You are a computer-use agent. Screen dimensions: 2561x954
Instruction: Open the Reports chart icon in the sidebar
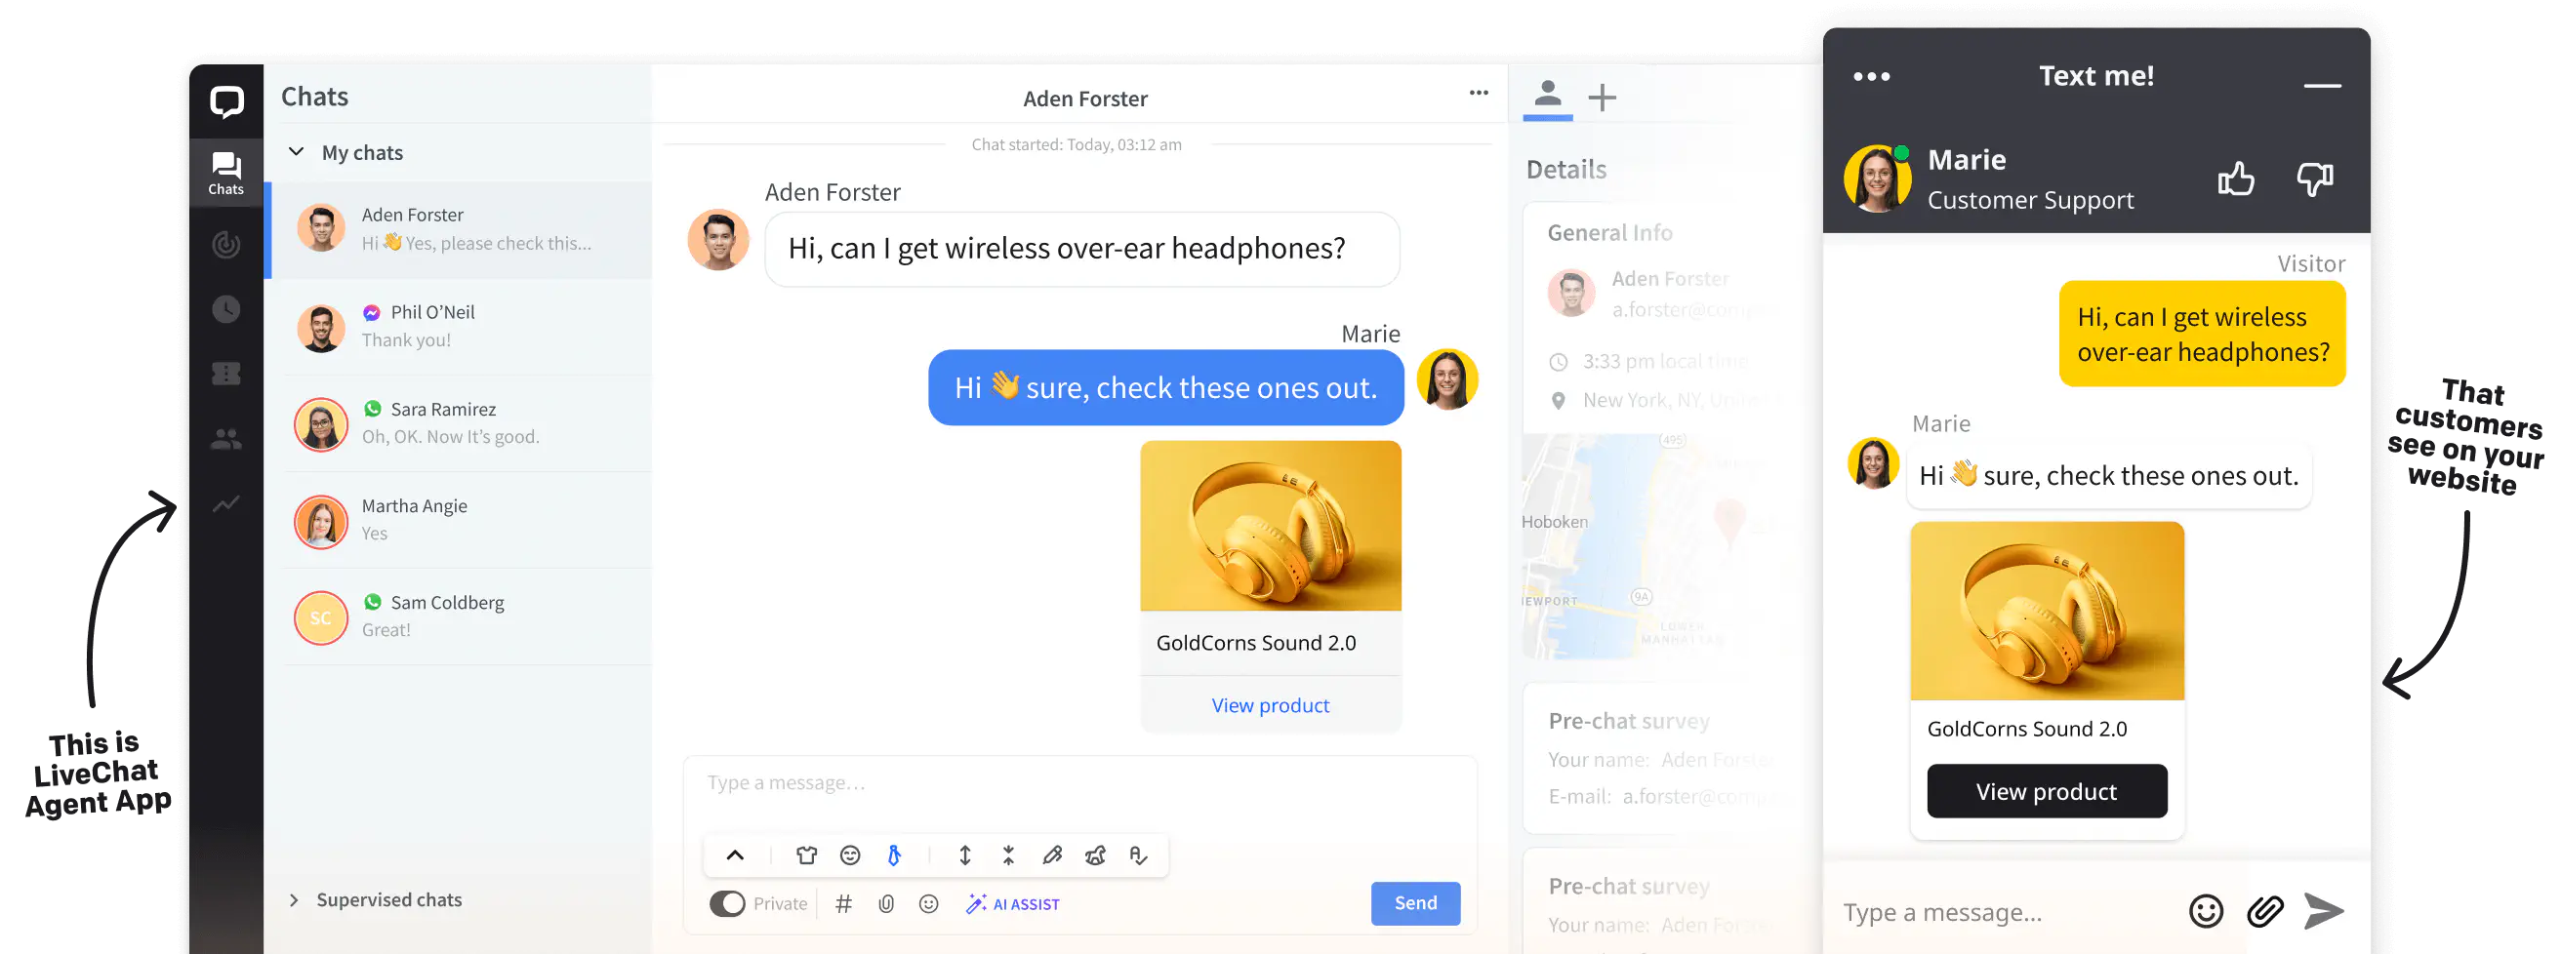tap(225, 504)
